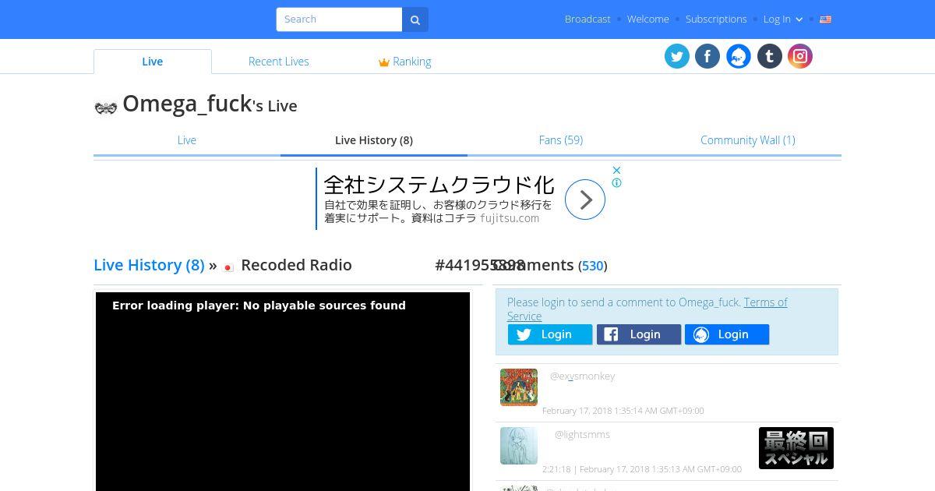The height and width of the screenshot is (491, 935).
Task: Open the Facebook social icon
Action: pos(707,56)
